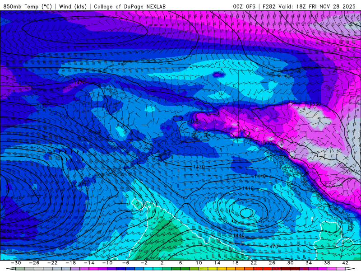This screenshot has width=361, height=271.
Task: Click the 'Wind (kts)' header text
Action: (73, 6)
